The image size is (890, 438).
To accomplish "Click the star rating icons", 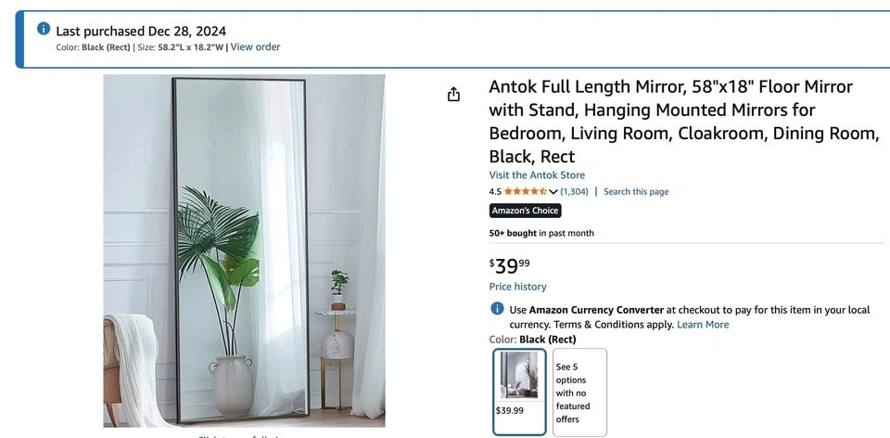I will (x=526, y=191).
